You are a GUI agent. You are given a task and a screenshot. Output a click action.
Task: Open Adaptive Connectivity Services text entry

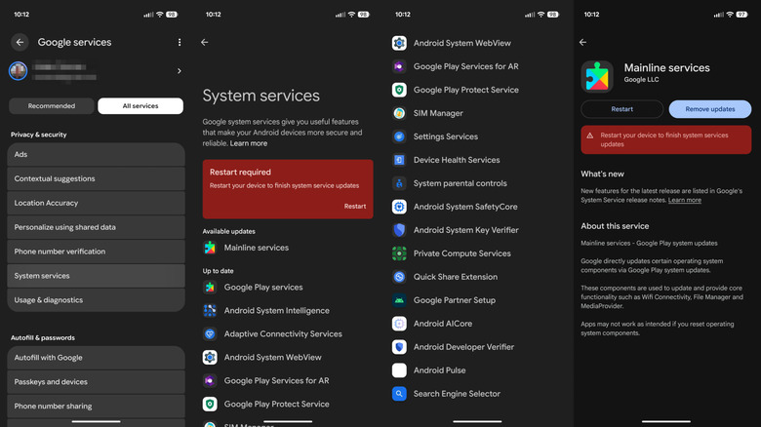pos(283,333)
